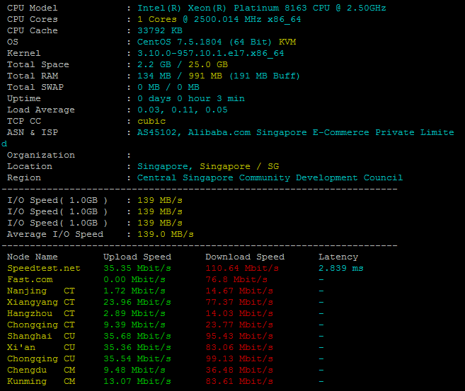Click the Uptime value text

[191, 99]
